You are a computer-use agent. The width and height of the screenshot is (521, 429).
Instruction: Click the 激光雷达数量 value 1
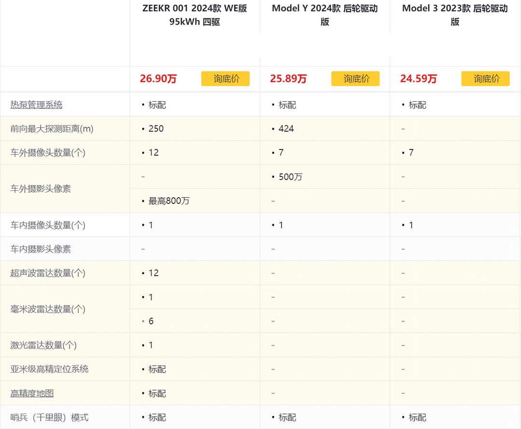151,345
